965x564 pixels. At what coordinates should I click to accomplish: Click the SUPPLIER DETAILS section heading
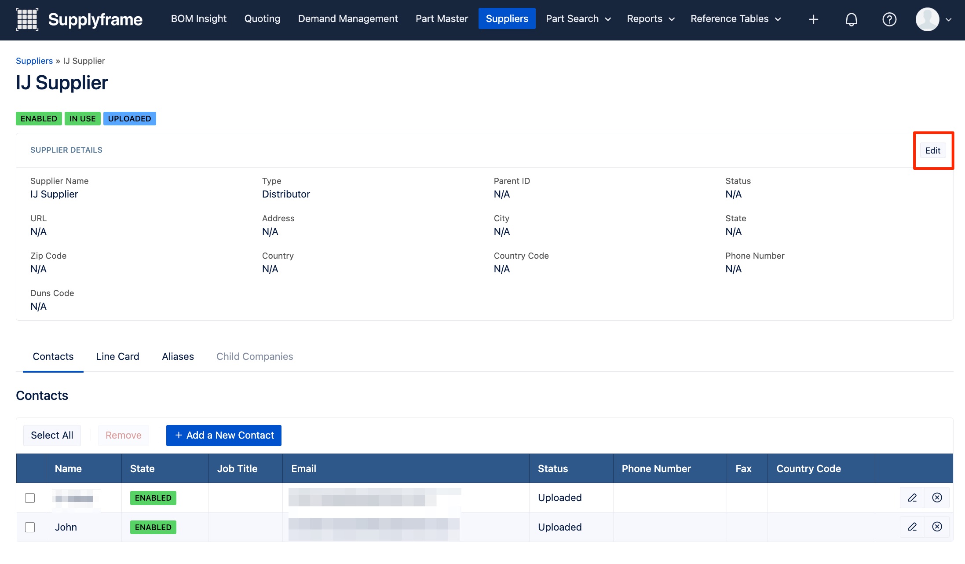[66, 150]
